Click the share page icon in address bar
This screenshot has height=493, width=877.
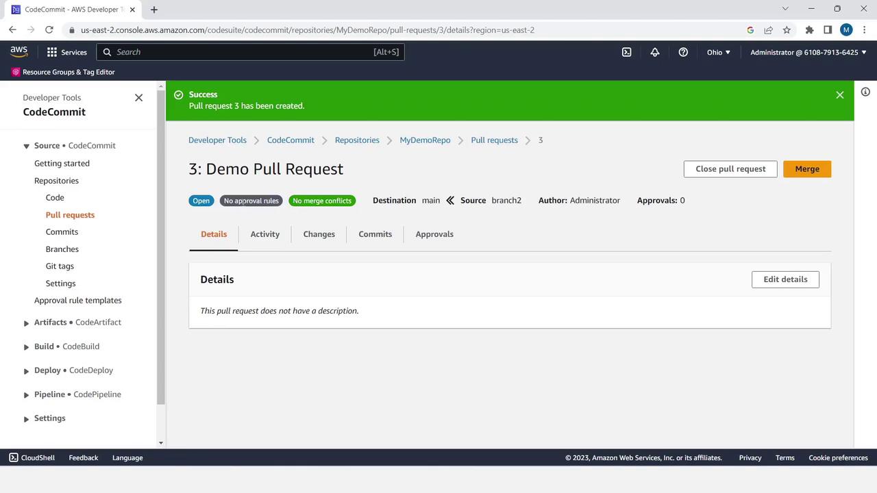coord(768,30)
